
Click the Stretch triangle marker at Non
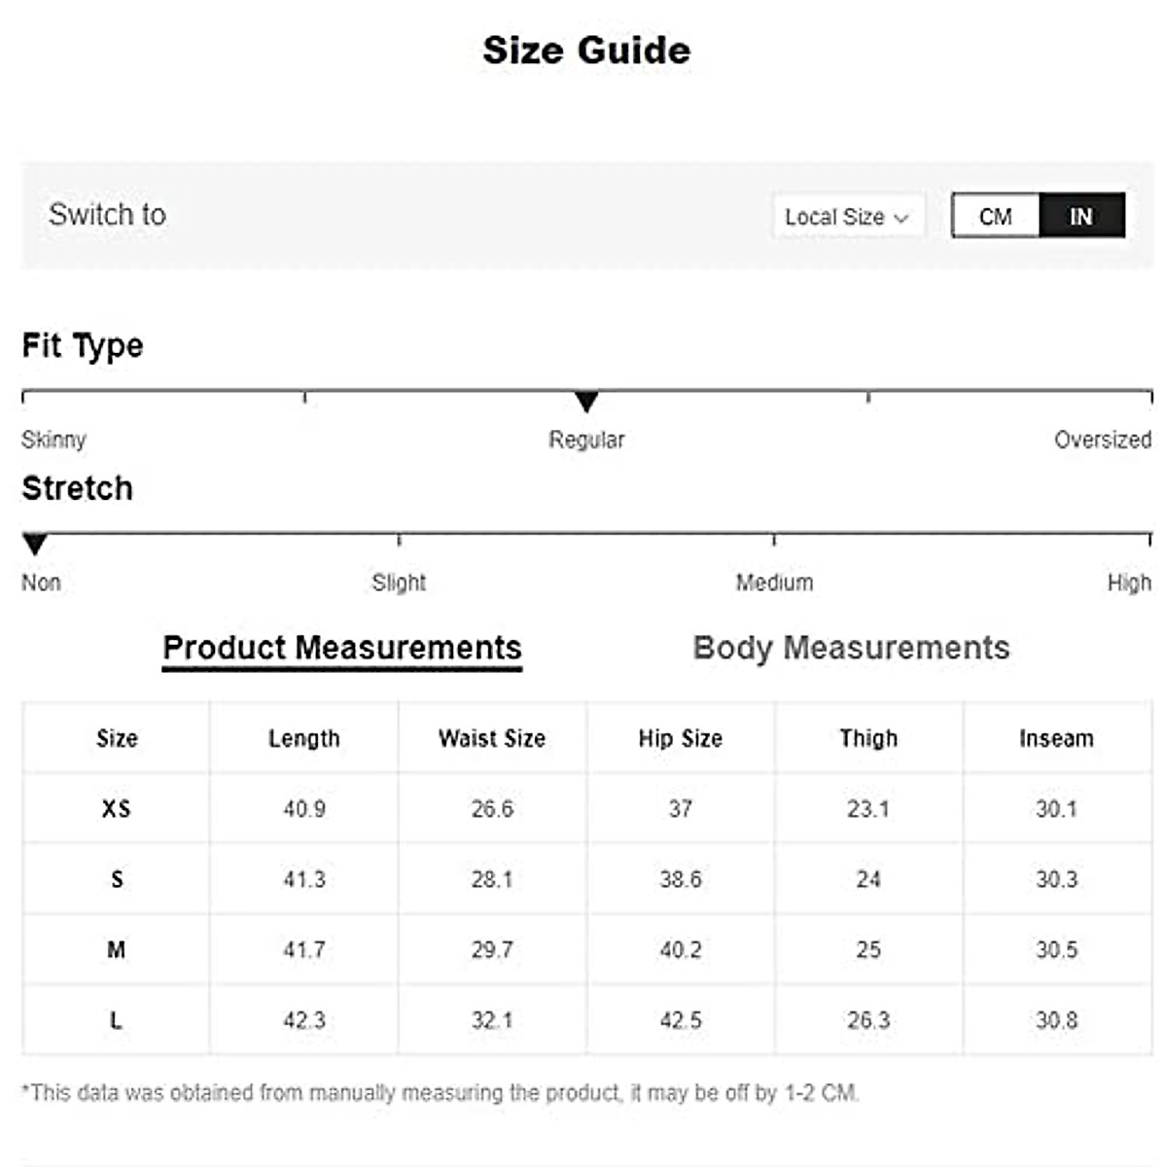coord(35,544)
